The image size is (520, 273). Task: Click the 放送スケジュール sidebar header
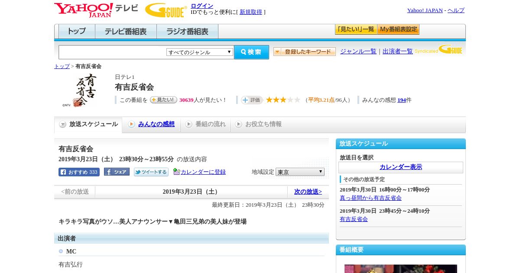(401, 144)
